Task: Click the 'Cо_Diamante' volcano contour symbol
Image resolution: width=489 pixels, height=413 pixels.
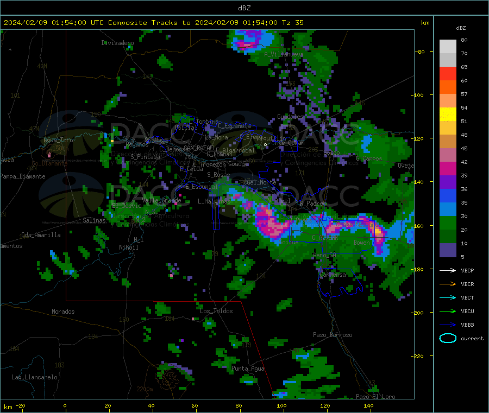Action: pyautogui.click(x=48, y=154)
